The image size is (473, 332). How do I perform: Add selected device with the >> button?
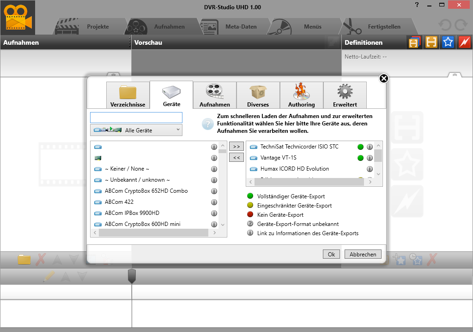236,147
